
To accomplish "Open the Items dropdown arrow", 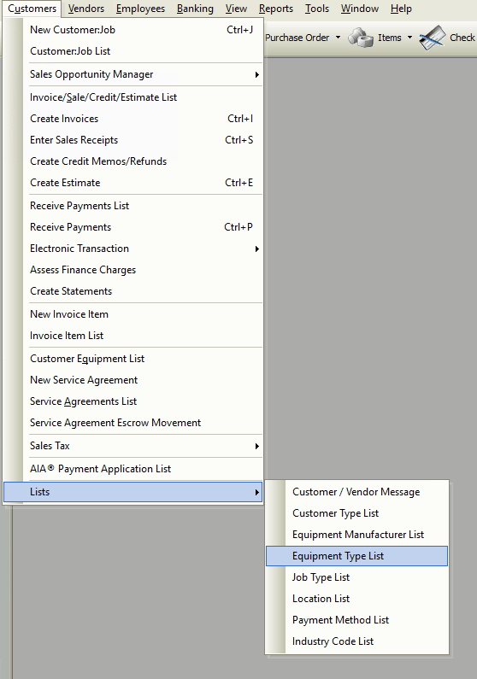I will 409,38.
